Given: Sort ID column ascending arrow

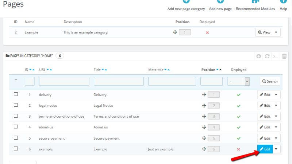Looking at the screenshot, I should [34, 70].
